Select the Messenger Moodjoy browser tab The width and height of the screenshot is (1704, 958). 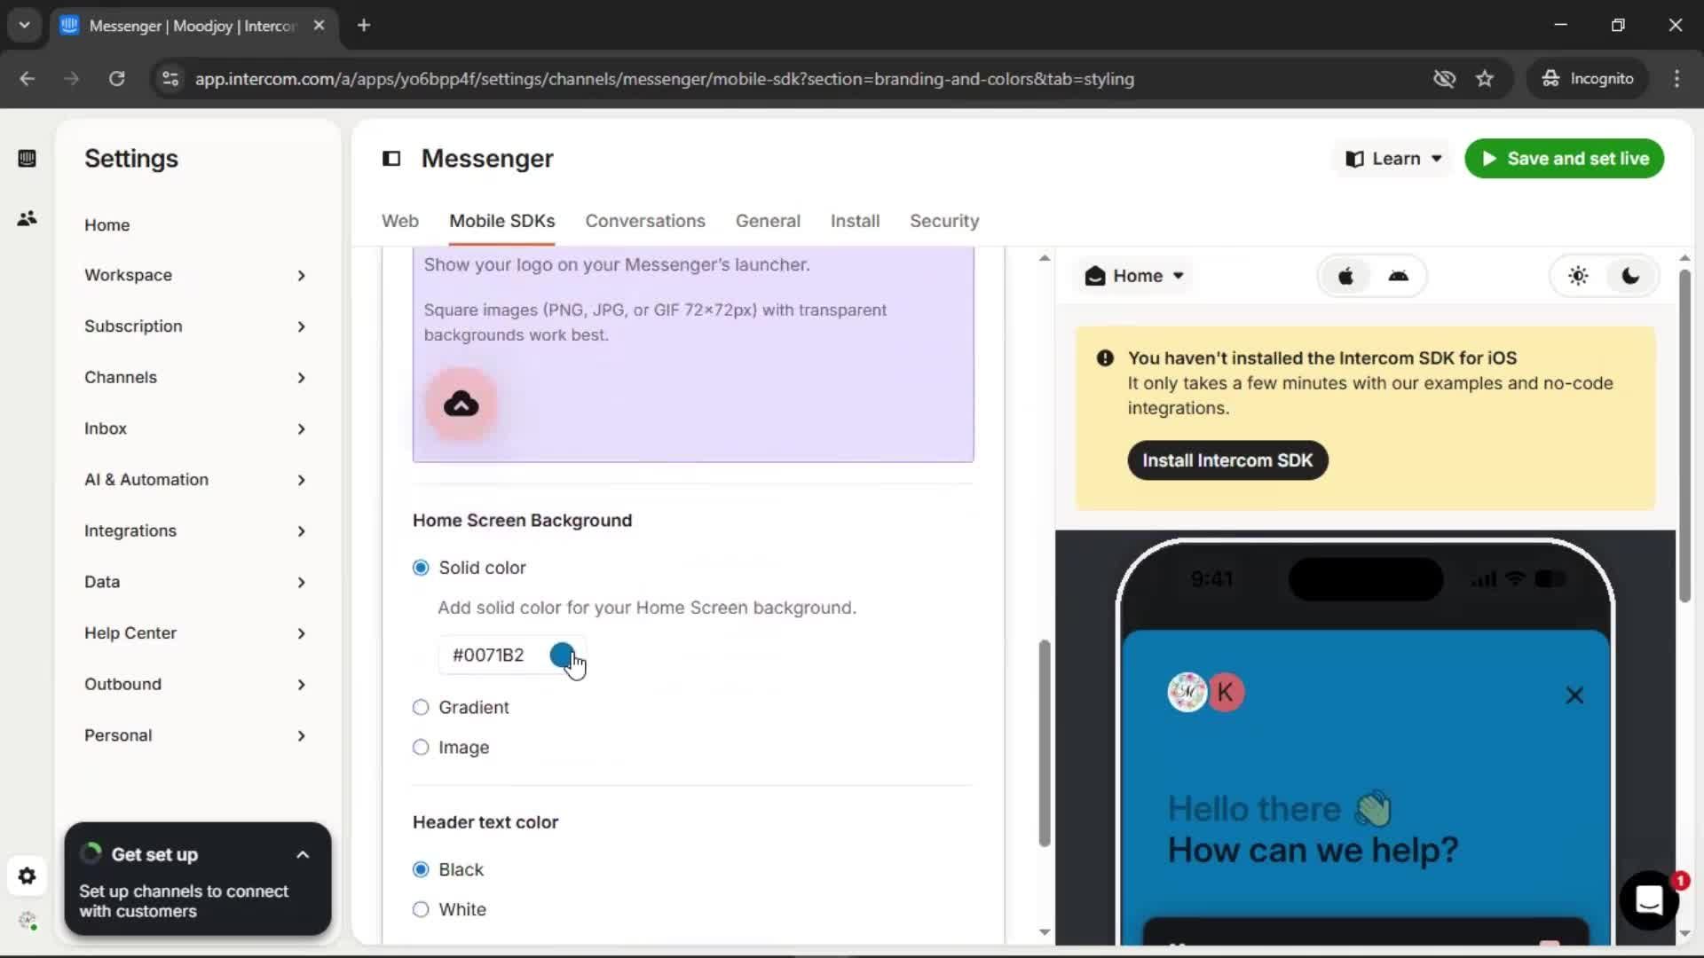pos(193,26)
